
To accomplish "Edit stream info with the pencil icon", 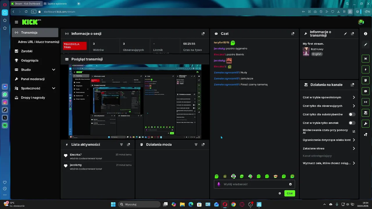I will point(345,34).
